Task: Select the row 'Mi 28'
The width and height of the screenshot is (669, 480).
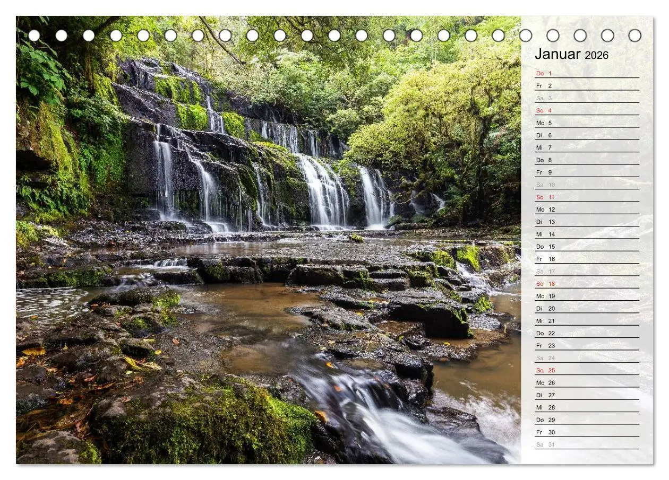Action: (587, 407)
